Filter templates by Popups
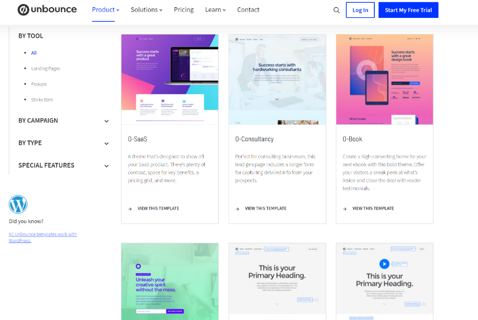Screen dimensions: 478x320 (x=39, y=84)
